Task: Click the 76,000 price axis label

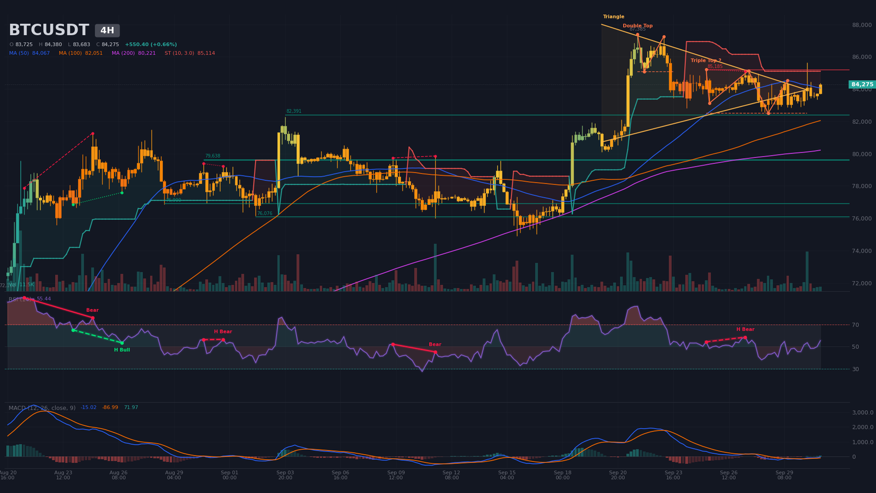Action: pyautogui.click(x=862, y=219)
